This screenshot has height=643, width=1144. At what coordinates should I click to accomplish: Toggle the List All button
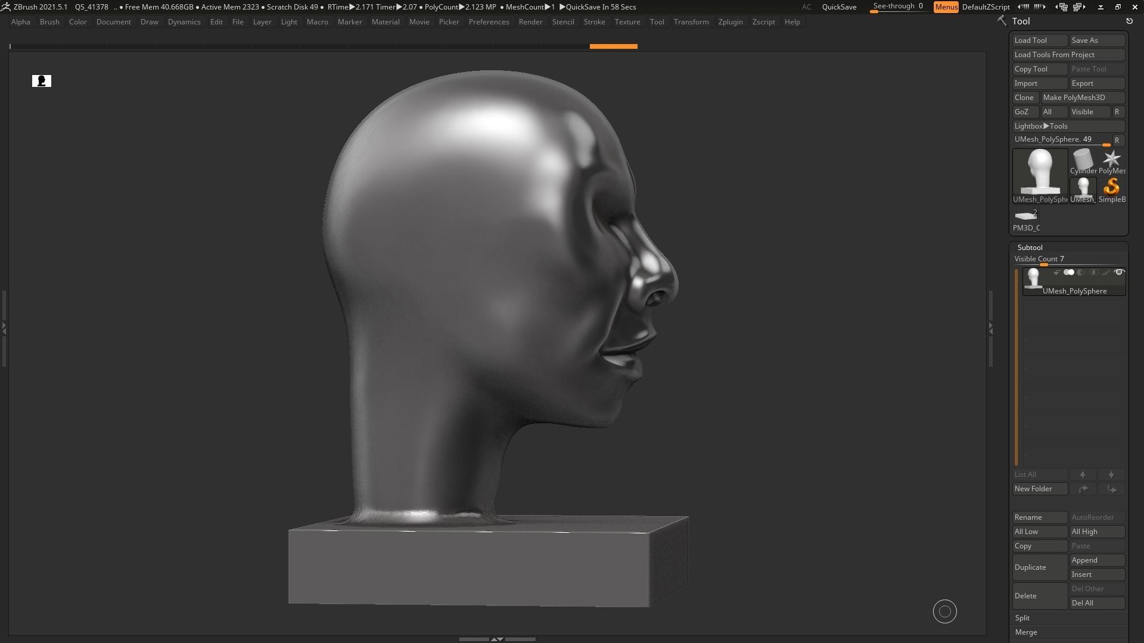pyautogui.click(x=1040, y=475)
